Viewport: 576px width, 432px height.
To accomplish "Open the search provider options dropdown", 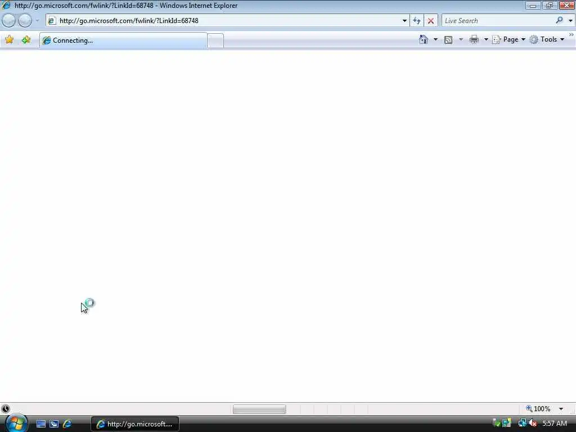I will (x=570, y=21).
